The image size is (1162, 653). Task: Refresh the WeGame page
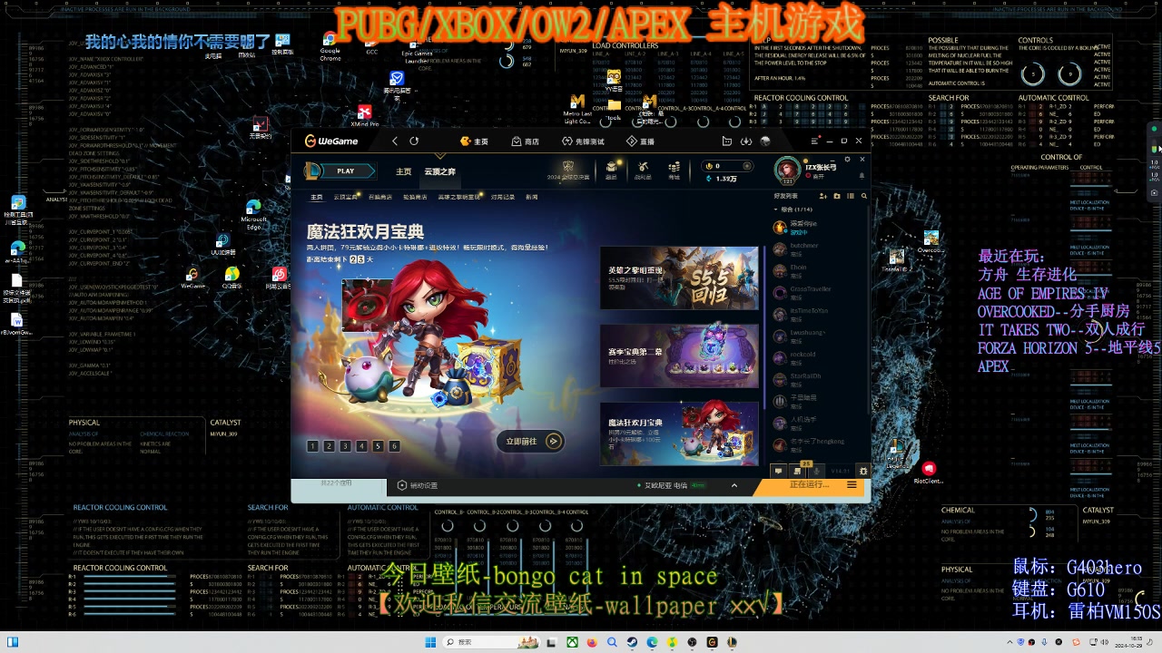click(x=414, y=141)
